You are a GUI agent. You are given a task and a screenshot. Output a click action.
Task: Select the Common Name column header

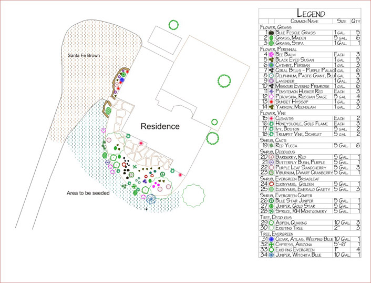point(305,21)
